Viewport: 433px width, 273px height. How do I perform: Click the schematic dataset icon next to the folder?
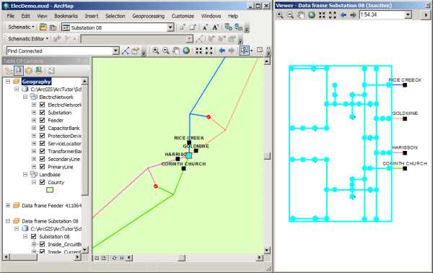(x=53, y=27)
